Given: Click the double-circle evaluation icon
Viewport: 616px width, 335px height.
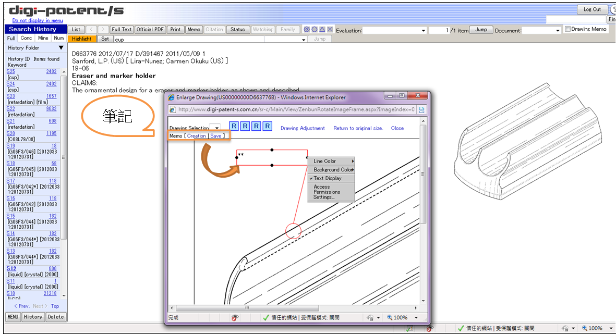Looking at the screenshot, I should pos(307,29).
